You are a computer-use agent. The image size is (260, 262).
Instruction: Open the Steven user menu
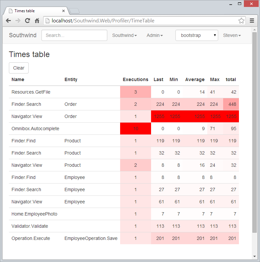tap(232, 35)
